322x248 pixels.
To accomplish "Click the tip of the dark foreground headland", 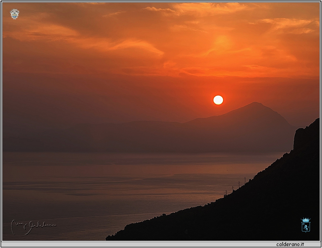I will (109, 238).
